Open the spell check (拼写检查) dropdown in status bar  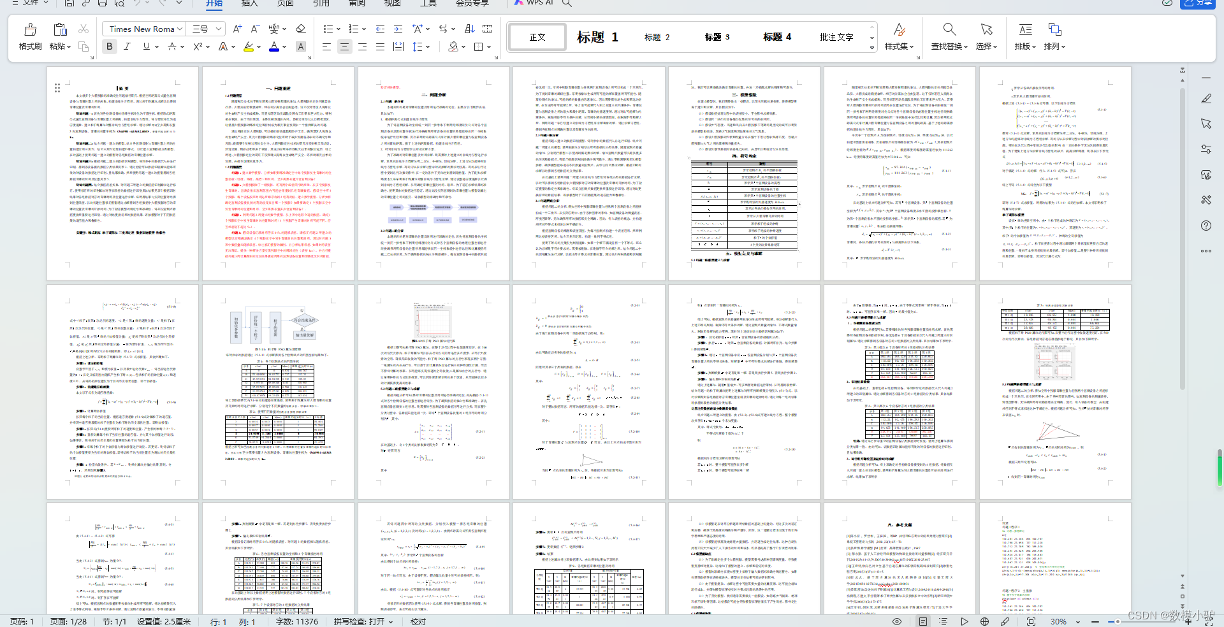363,621
